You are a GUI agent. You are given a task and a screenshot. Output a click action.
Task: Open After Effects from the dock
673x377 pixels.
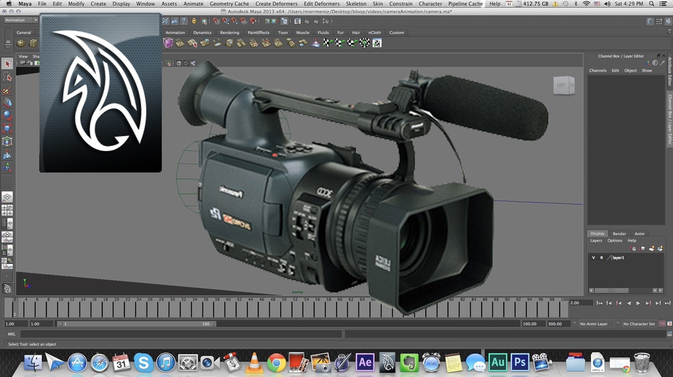coord(365,362)
